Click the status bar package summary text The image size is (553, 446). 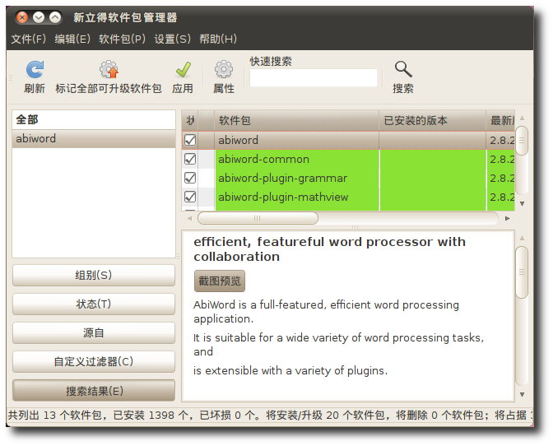click(x=270, y=416)
